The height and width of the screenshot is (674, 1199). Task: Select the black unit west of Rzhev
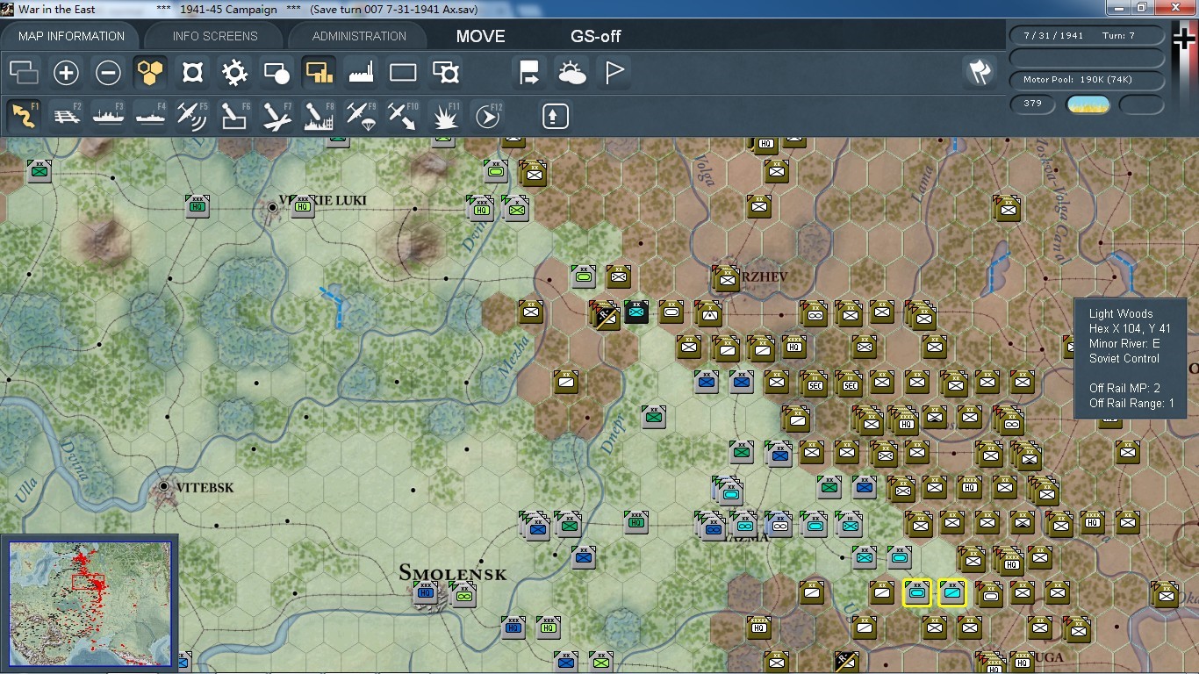(x=636, y=312)
